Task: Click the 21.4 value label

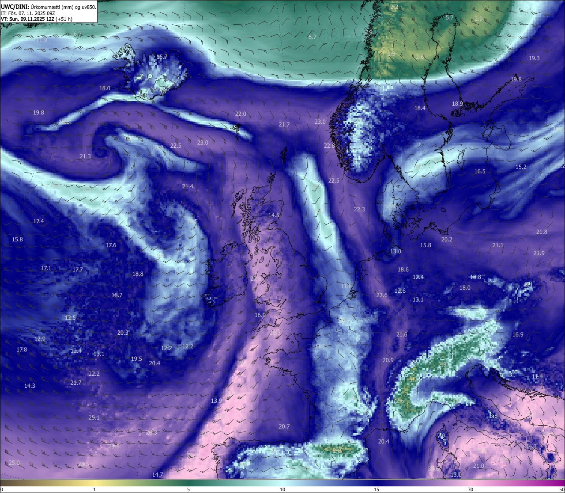Action: (x=188, y=186)
